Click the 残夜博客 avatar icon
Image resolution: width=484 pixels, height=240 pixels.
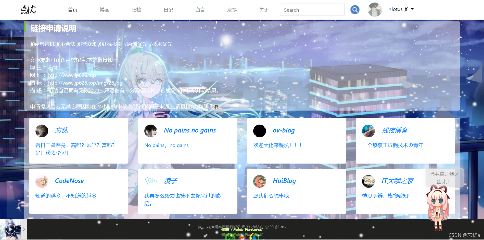(368, 131)
